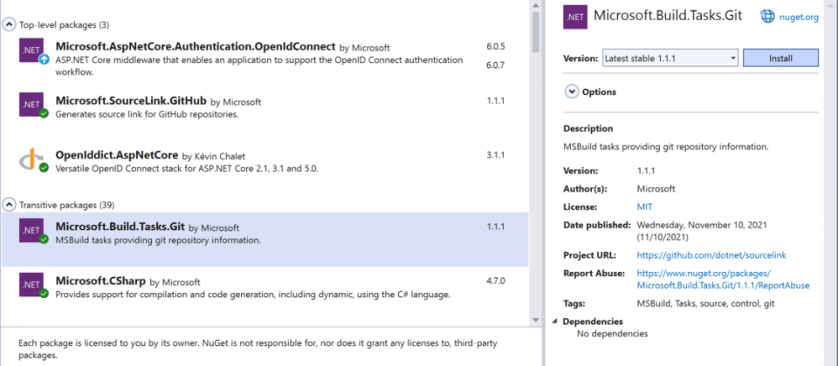
Task: Click version 4.7.0 of Microsoft.CSharp
Action: [496, 280]
